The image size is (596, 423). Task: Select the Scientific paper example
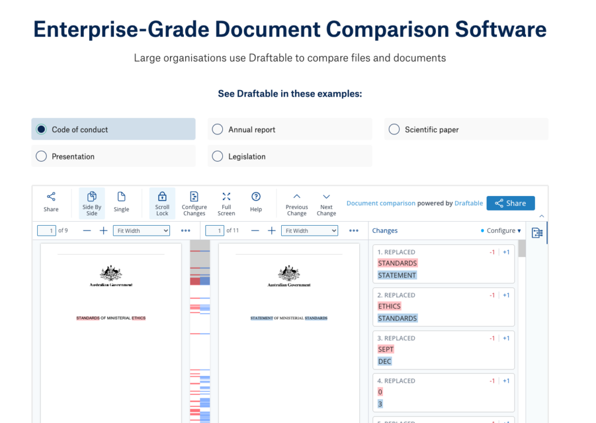(x=466, y=129)
